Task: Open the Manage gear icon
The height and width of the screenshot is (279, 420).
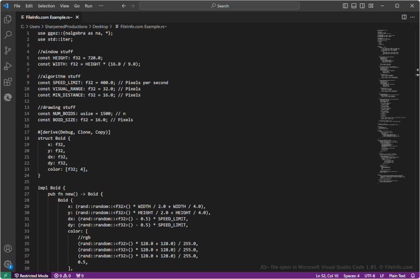Action: [x=8, y=264]
